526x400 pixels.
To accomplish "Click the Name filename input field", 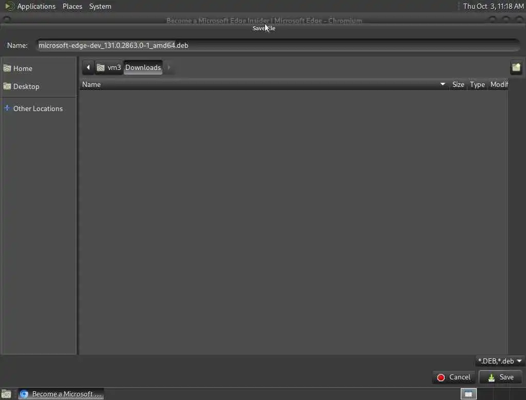I will coord(278,45).
